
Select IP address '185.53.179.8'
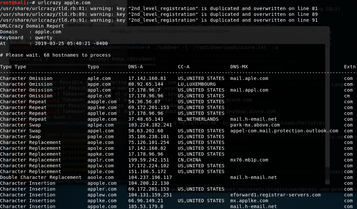[x=146, y=206]
